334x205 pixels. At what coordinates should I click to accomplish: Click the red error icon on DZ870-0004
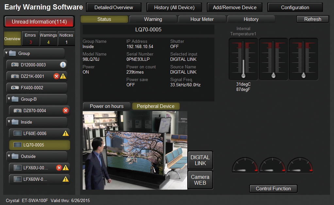[65, 111]
